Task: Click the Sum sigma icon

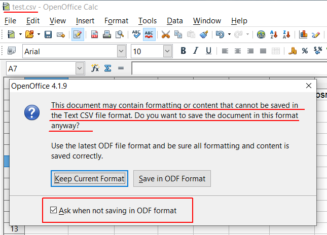Action: (107, 68)
